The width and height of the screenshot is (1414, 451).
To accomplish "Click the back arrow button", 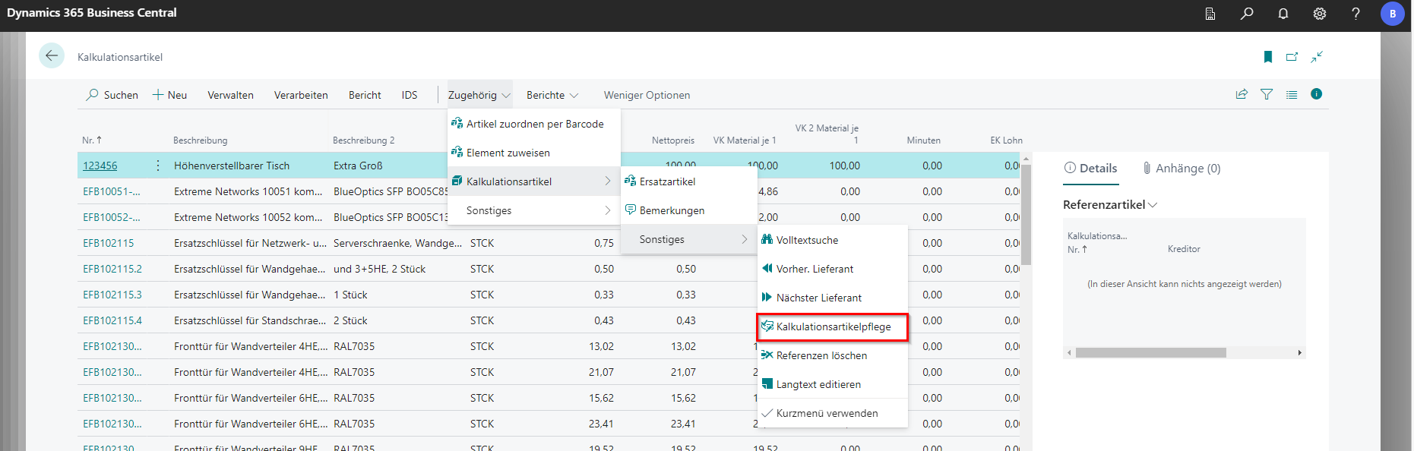I will pyautogui.click(x=52, y=55).
